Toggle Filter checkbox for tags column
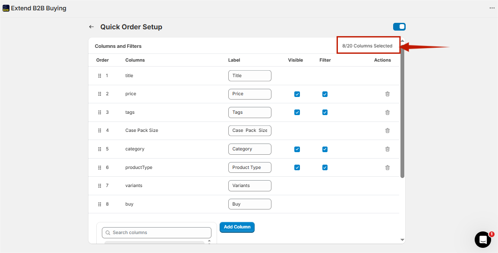This screenshot has height=253, width=498. (x=325, y=112)
